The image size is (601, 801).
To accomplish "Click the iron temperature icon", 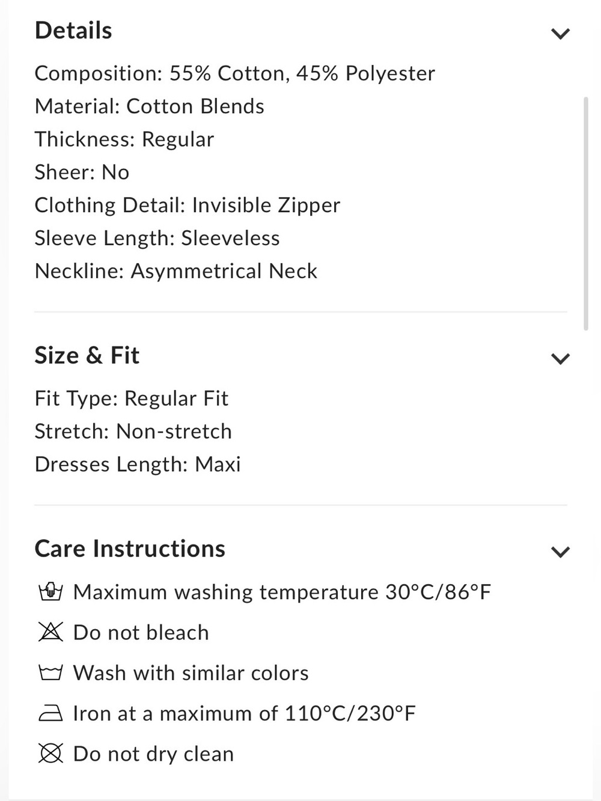I will [50, 713].
